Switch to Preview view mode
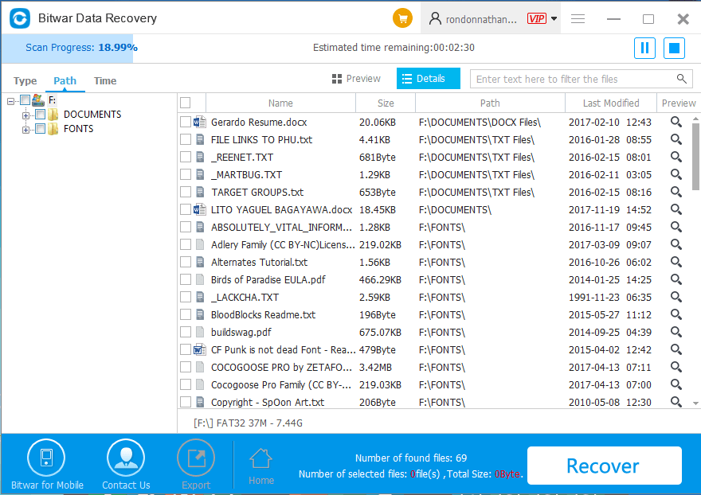701x495 pixels. click(356, 79)
